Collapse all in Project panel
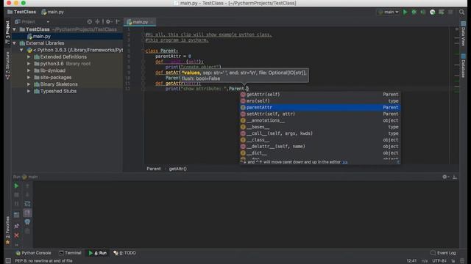The width and height of the screenshot is (471, 264). click(x=97, y=21)
